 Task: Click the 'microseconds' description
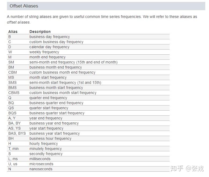coord(41,164)
